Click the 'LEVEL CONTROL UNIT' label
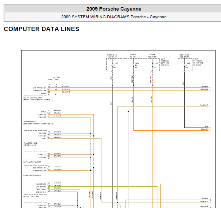This screenshot has width=221, height=208. click(x=32, y=162)
